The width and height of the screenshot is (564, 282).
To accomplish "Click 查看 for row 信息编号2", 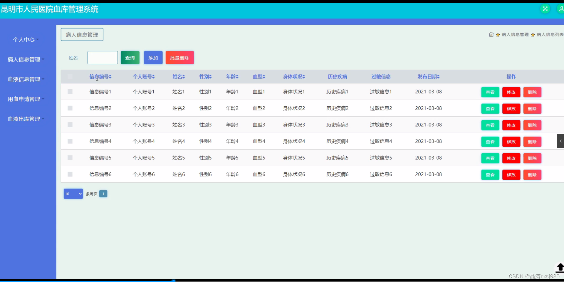I will [x=490, y=109].
